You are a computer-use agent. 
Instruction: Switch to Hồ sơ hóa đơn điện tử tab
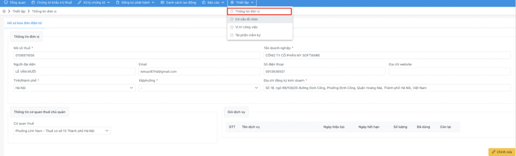click(25, 23)
